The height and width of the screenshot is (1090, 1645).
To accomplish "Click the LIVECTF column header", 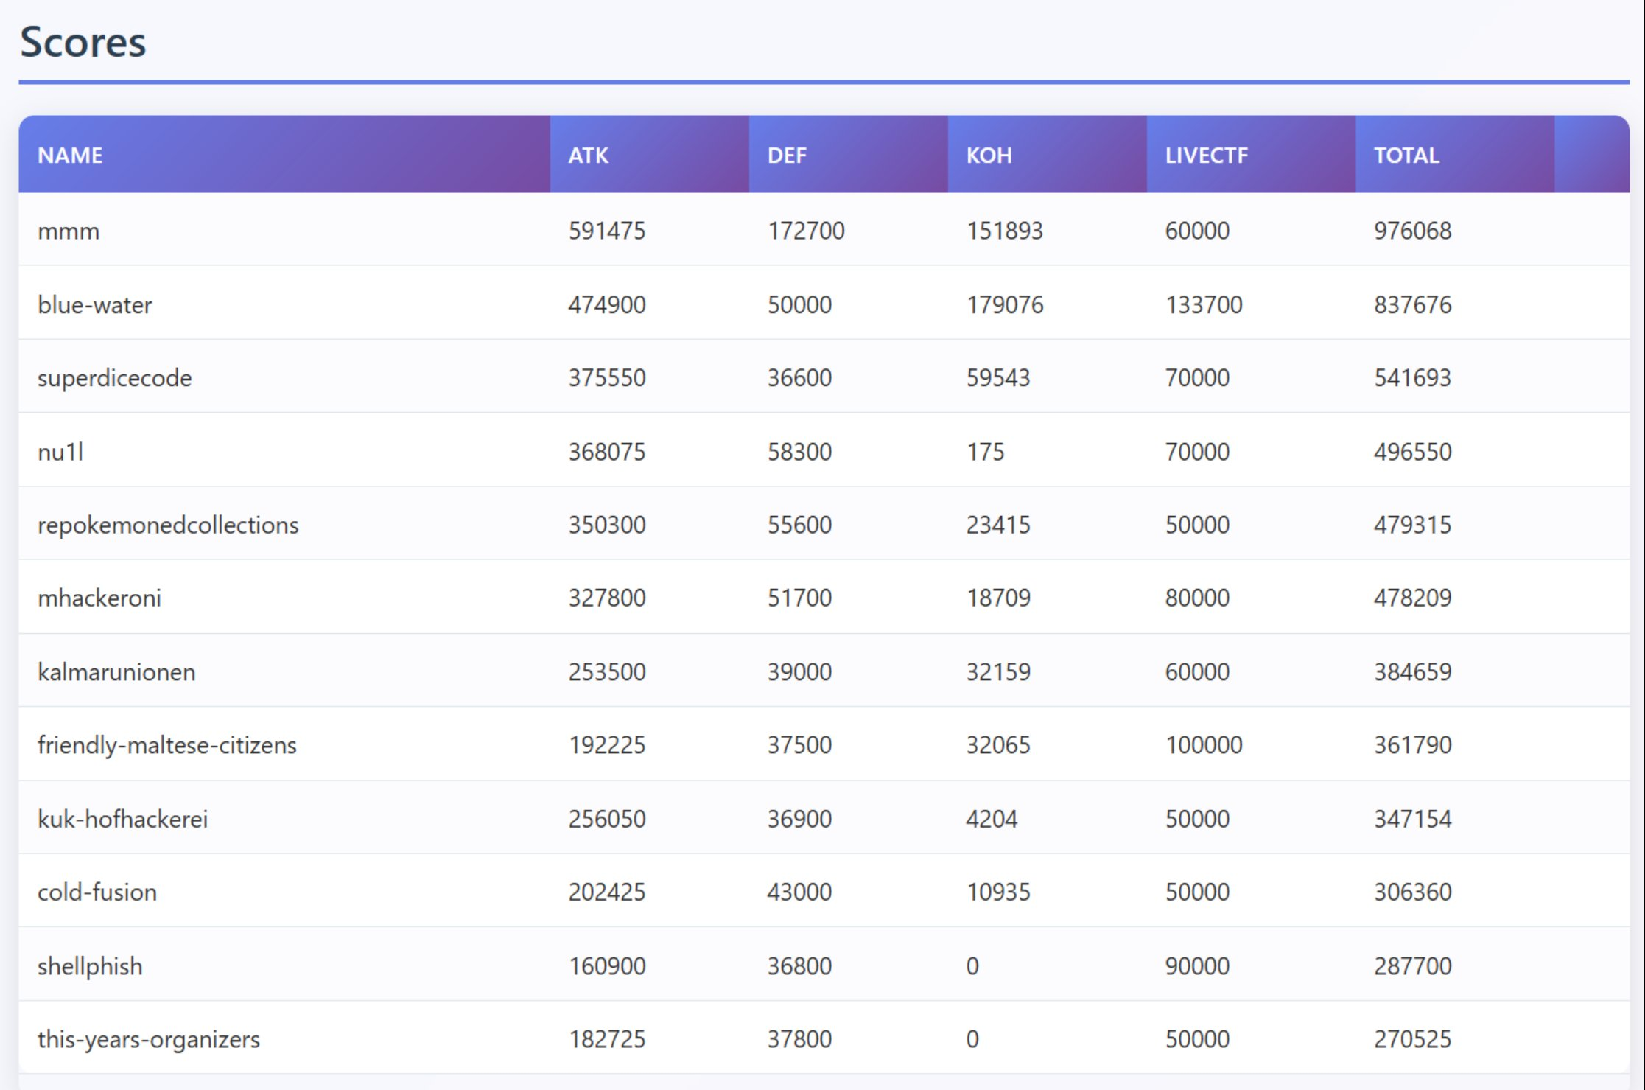I will [1206, 155].
